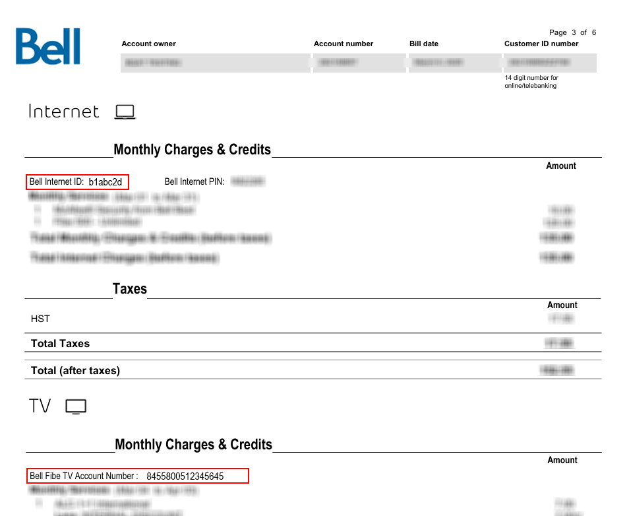This screenshot has height=516, width=627.
Task: Click 'Amount' header in TV section
Action: 562,460
